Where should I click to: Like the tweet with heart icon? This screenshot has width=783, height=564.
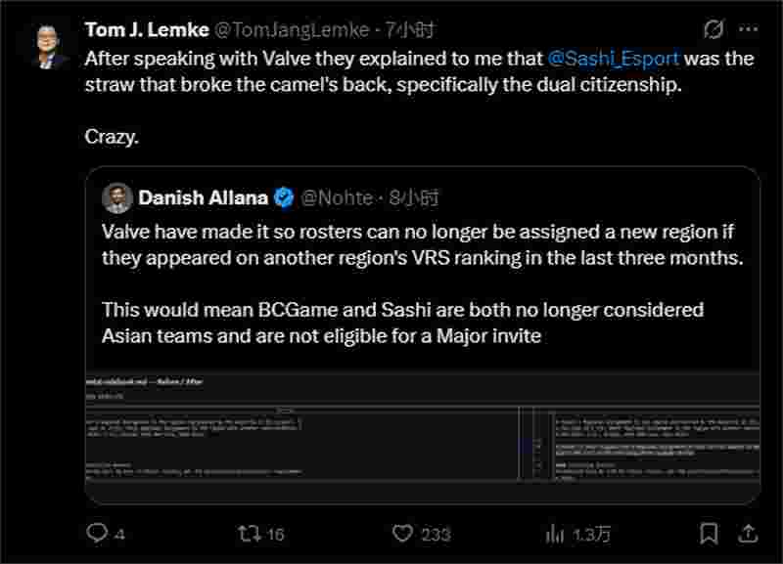point(402,533)
